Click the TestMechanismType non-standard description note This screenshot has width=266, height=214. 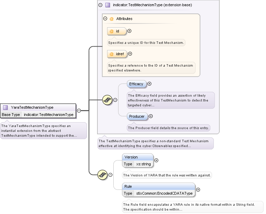click(155, 143)
